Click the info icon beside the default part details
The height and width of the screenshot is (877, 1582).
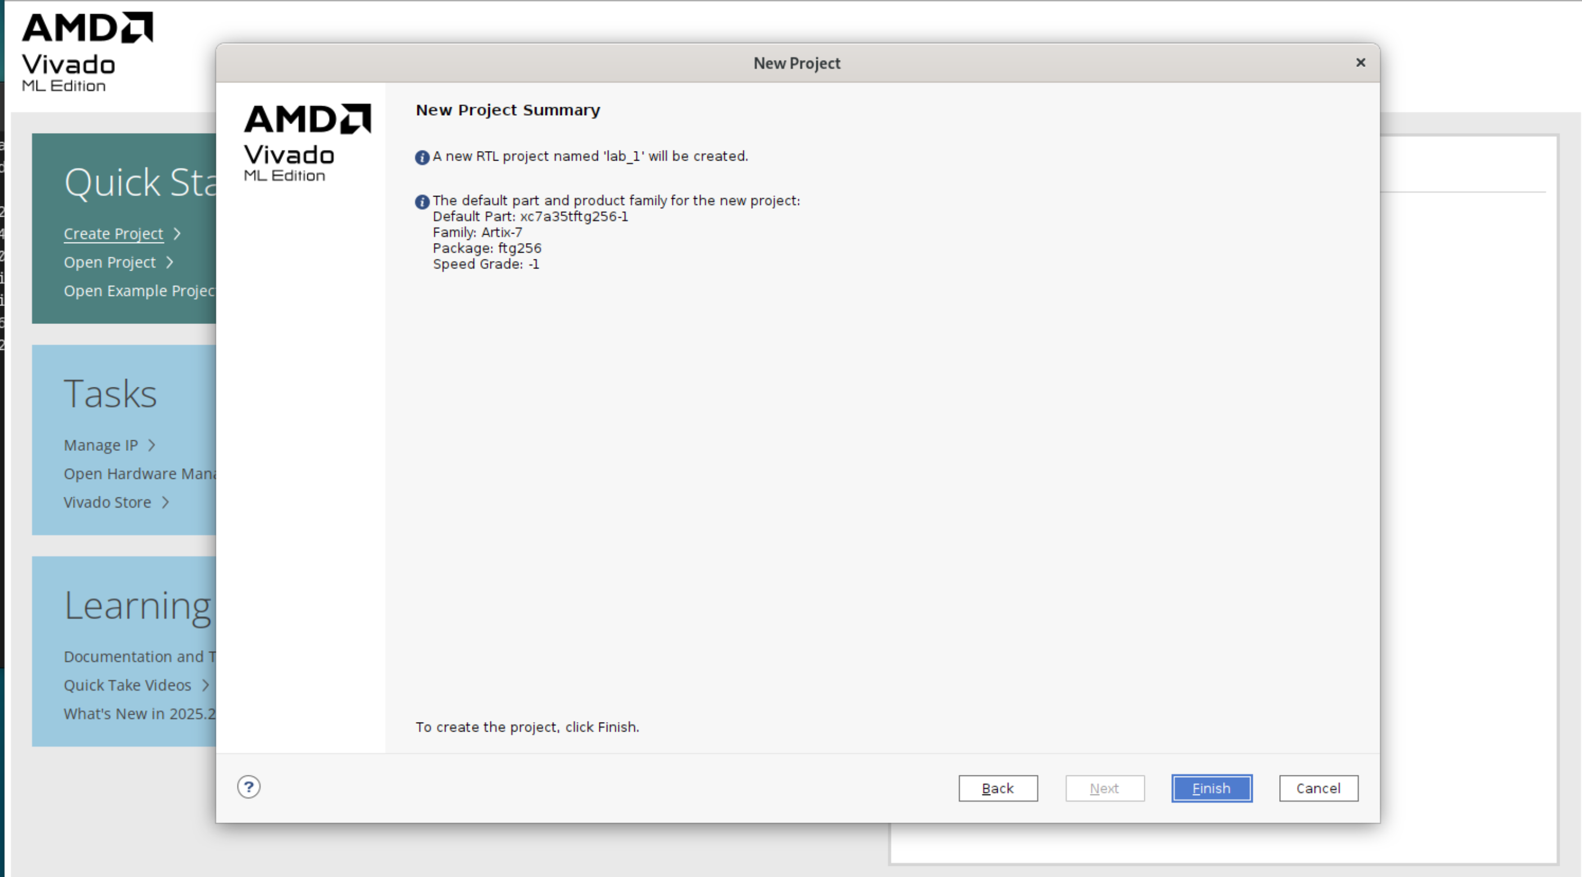(x=422, y=202)
